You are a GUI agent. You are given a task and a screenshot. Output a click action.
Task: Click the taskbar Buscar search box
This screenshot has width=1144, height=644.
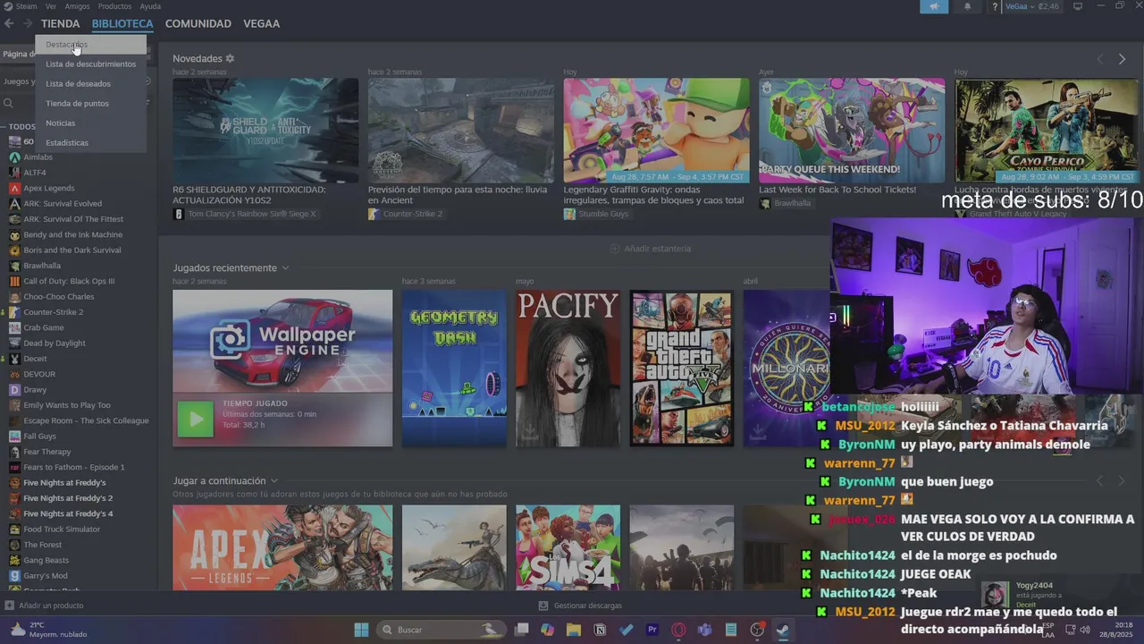pos(441,630)
